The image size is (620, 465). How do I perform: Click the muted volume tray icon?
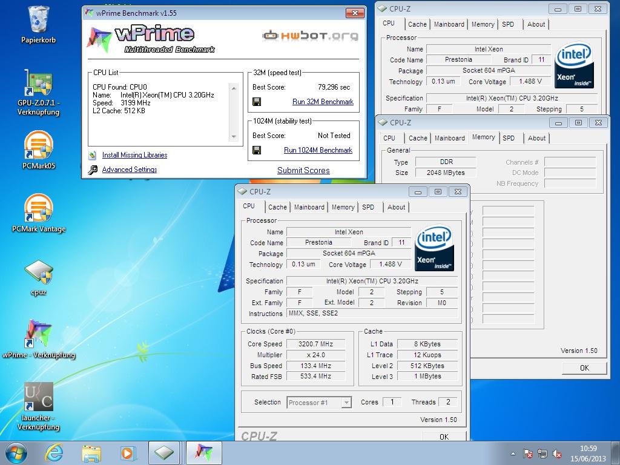point(557,453)
